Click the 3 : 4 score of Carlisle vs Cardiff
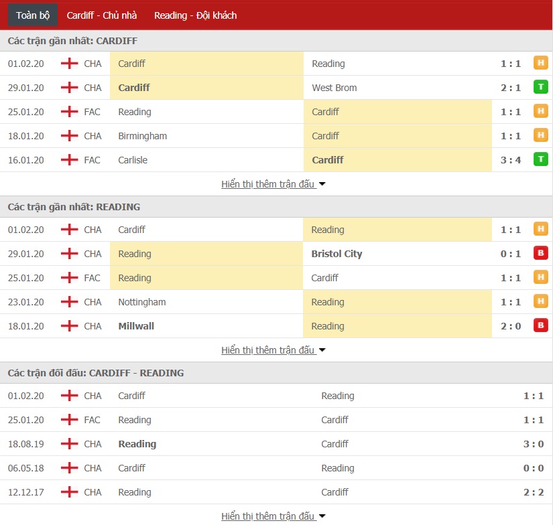Screen dimensions: 553x525 click(x=510, y=160)
